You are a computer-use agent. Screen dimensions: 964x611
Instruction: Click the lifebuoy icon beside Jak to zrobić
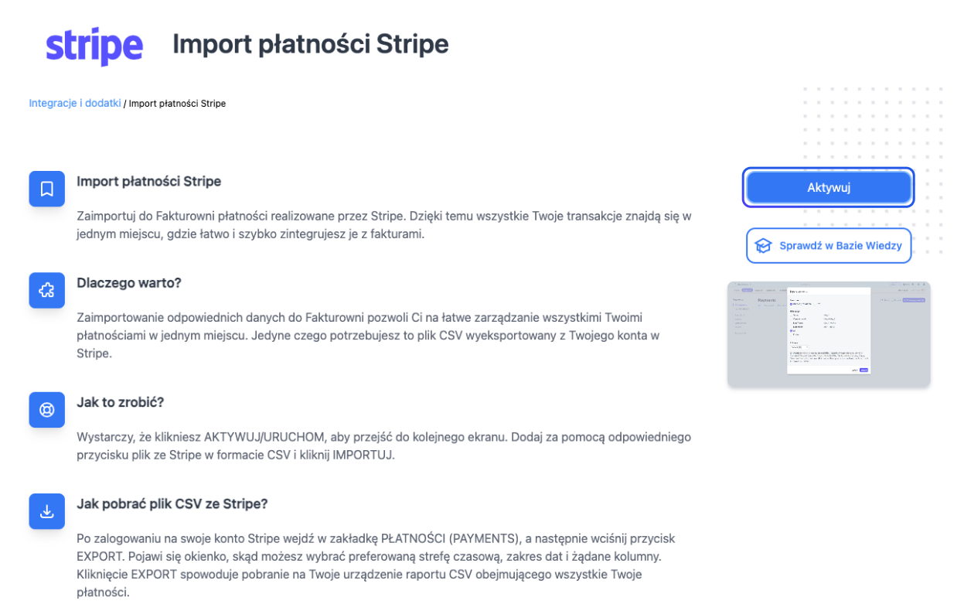[x=46, y=410]
